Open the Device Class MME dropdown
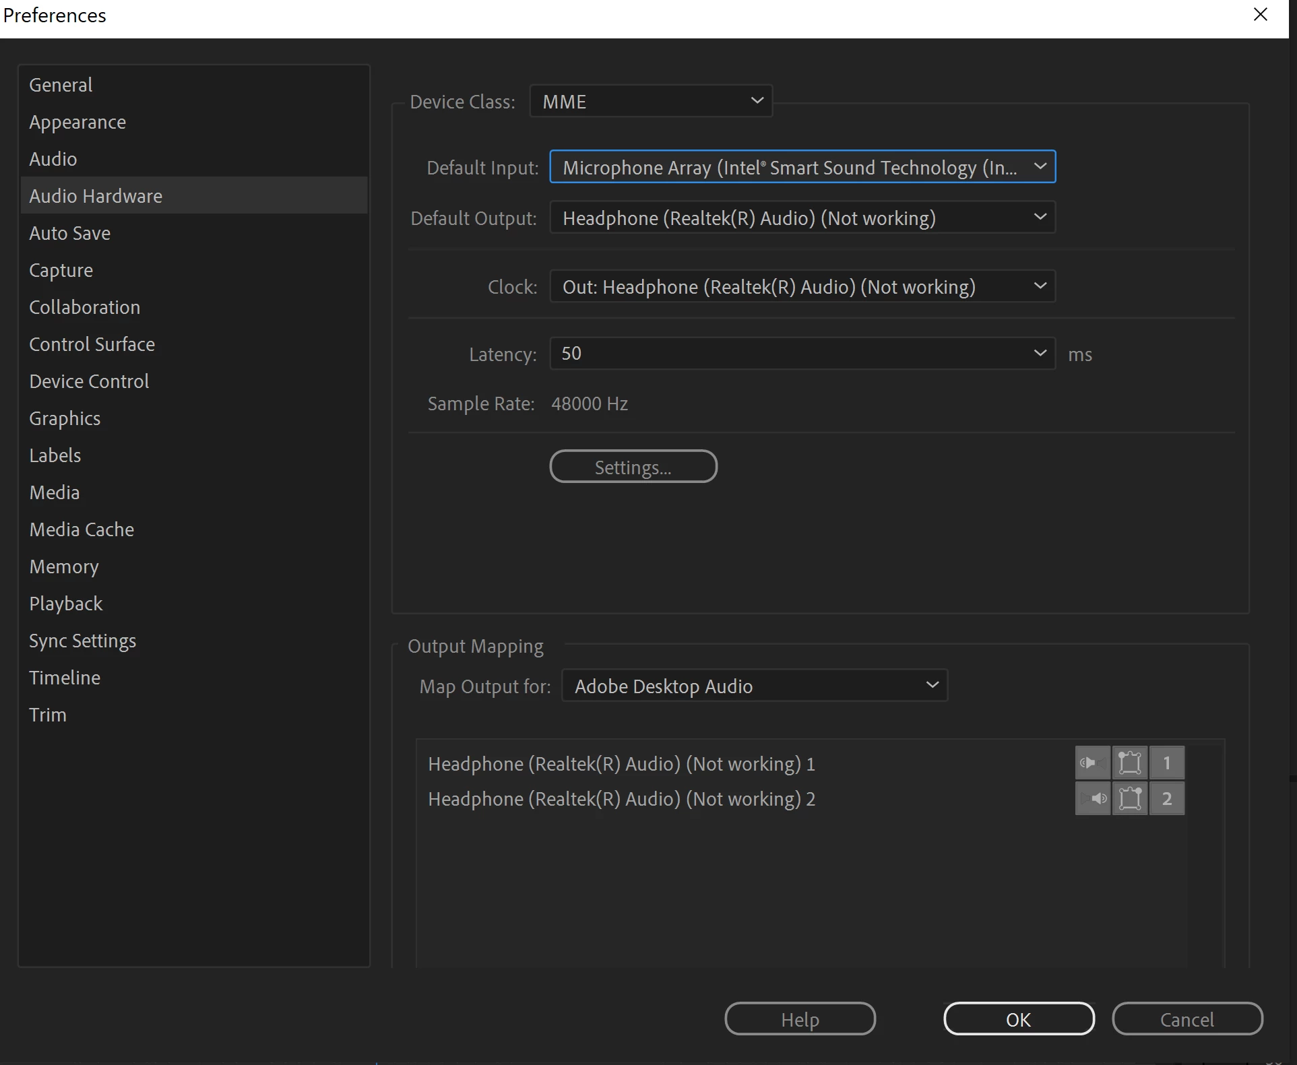1297x1065 pixels. (651, 101)
